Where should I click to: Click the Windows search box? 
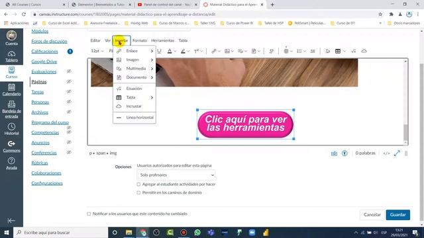[60, 232]
